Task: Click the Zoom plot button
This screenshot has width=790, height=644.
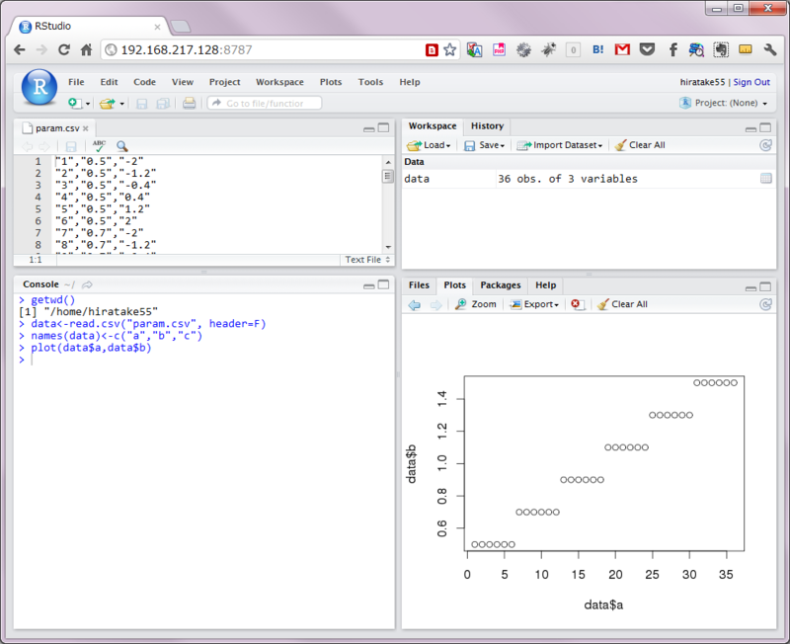Action: [x=476, y=304]
